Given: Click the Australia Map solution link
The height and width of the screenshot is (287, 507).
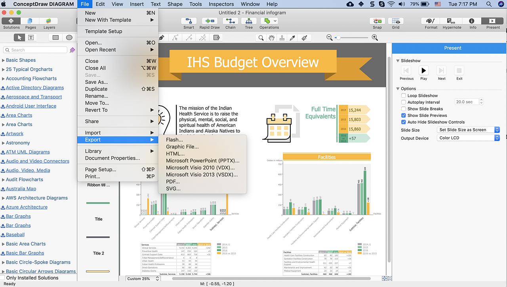Looking at the screenshot, I should (x=21, y=189).
